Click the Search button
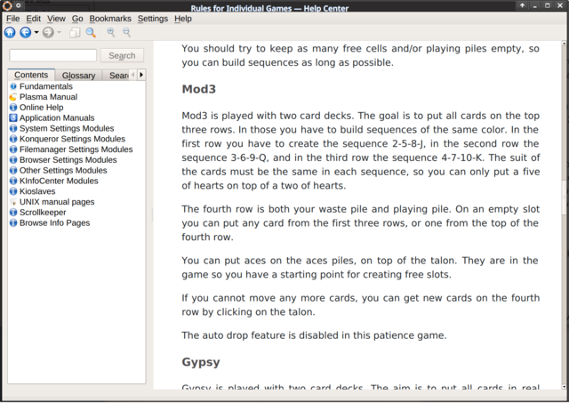 [x=122, y=55]
